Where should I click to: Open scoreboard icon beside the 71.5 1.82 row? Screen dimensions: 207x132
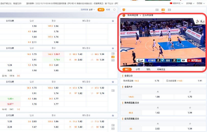113,125
